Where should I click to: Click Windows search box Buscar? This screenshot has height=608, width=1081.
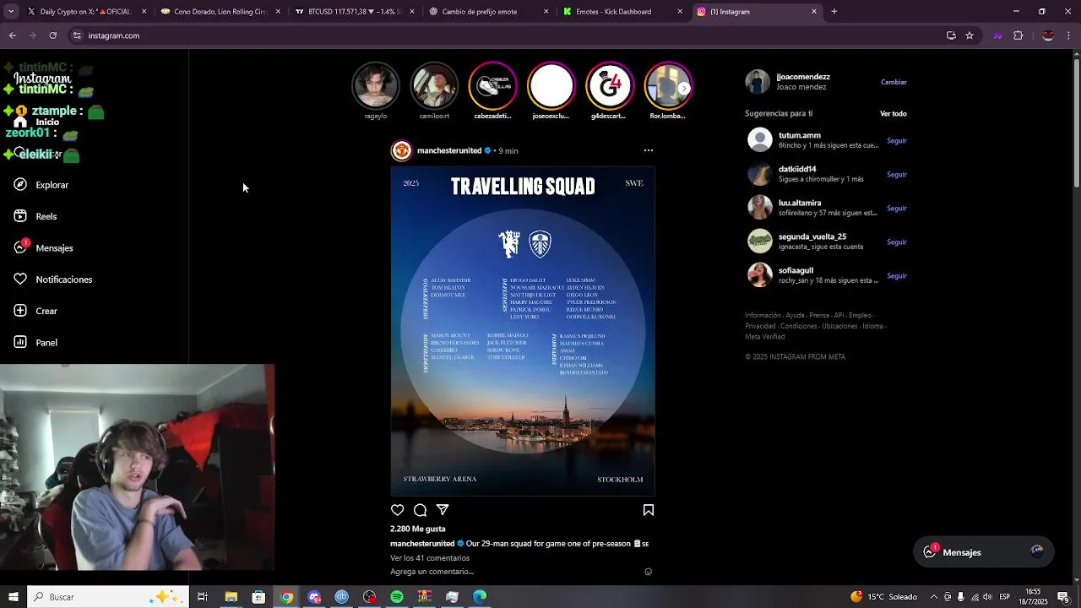point(108,597)
